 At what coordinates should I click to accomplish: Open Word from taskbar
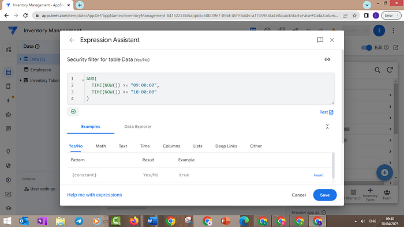tap(152, 221)
